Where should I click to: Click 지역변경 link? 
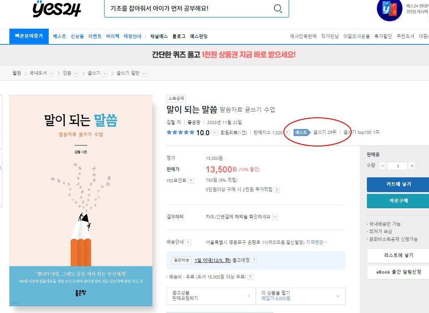(x=316, y=242)
